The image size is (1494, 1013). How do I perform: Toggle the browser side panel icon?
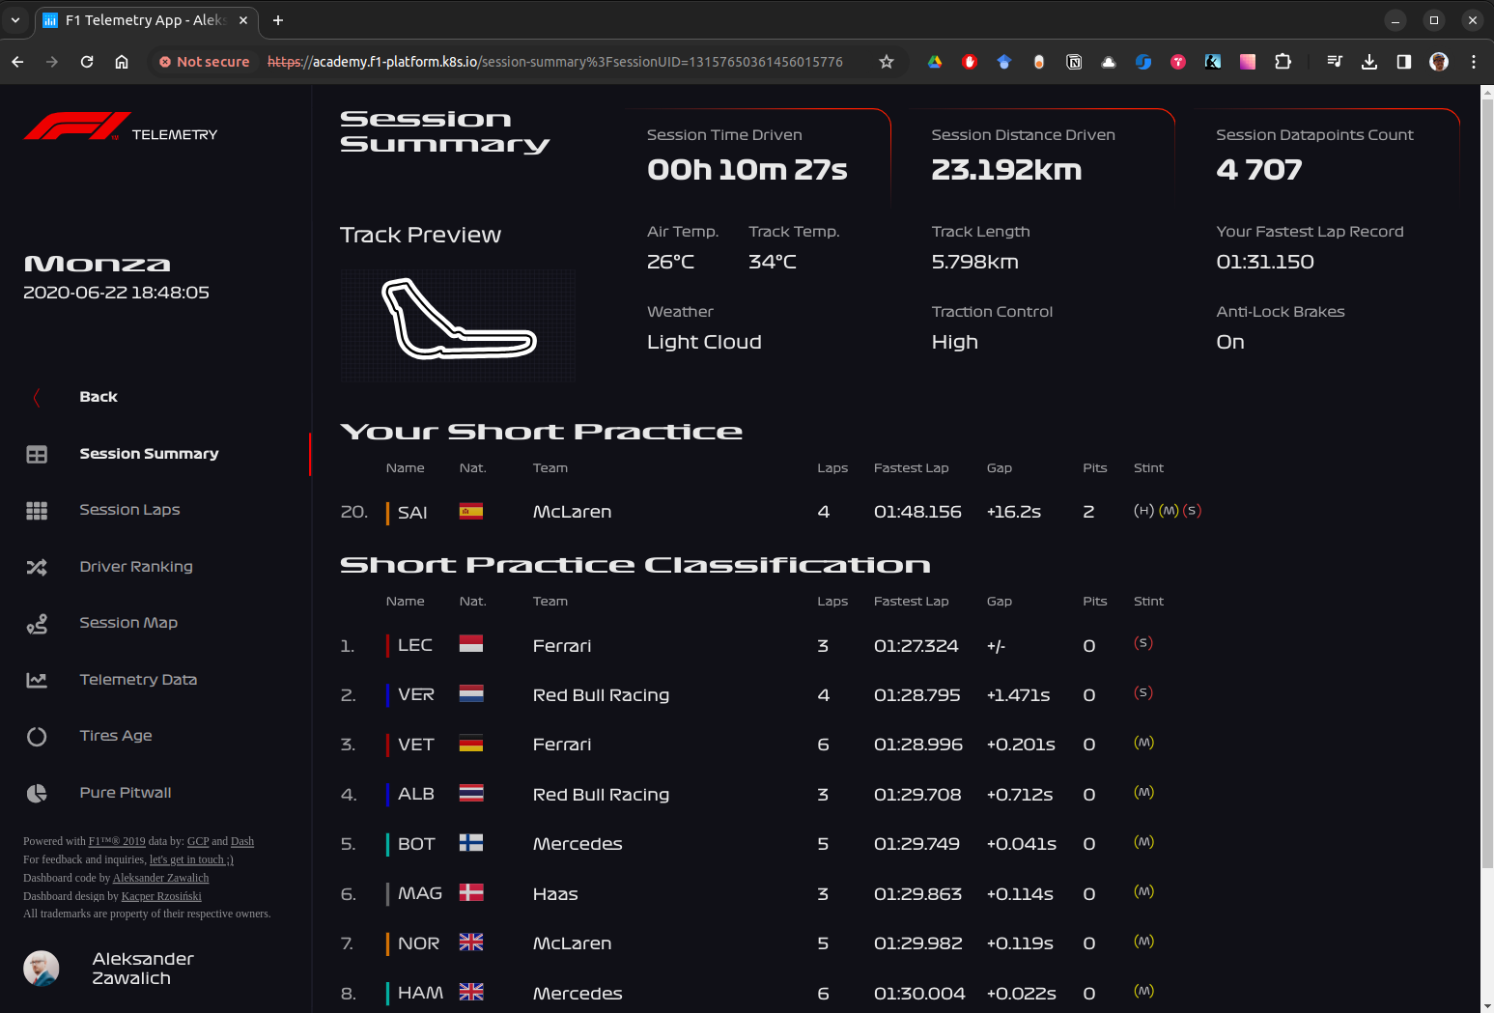coord(1404,62)
